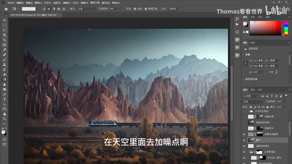Viewport: 292px width, 164px height.
Task: Select the Gradient tool in toolbar
Action: pos(4,79)
